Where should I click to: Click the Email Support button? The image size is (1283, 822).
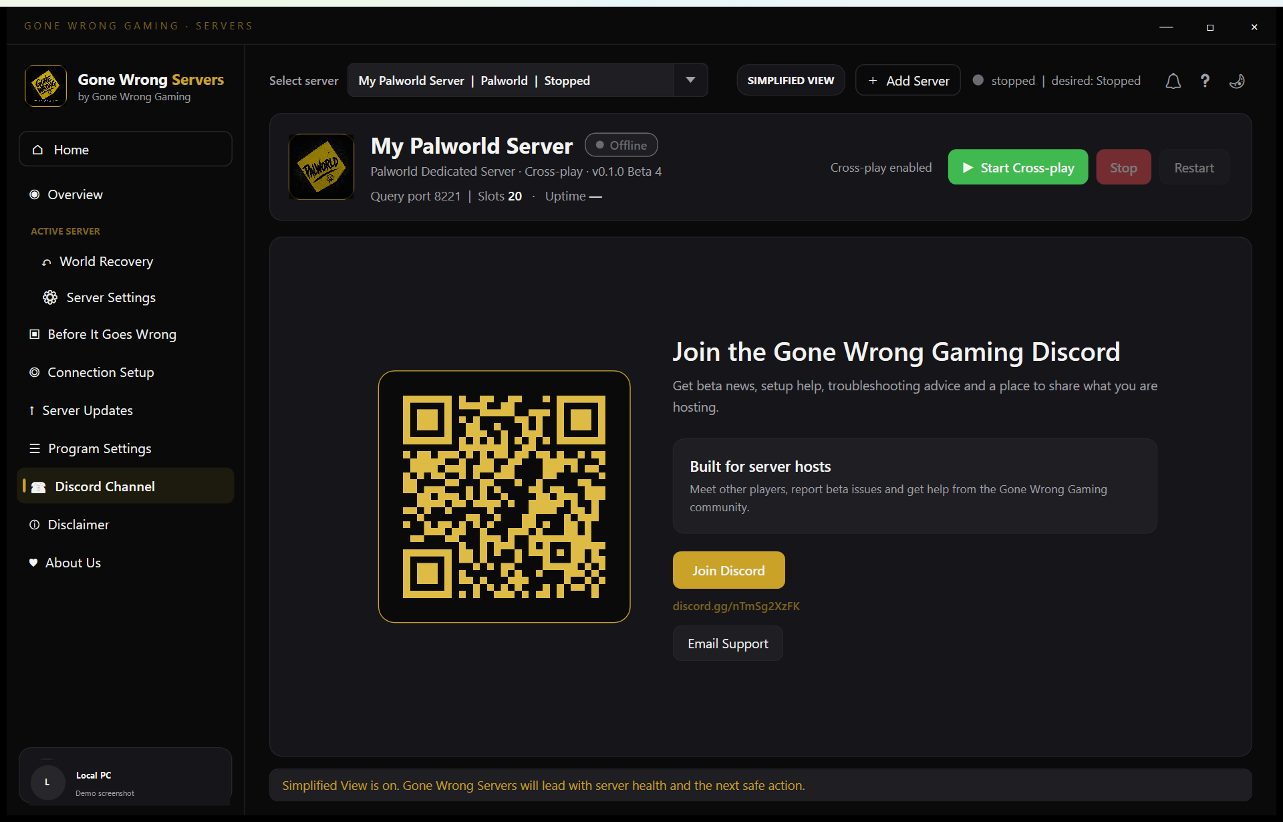pyautogui.click(x=728, y=644)
